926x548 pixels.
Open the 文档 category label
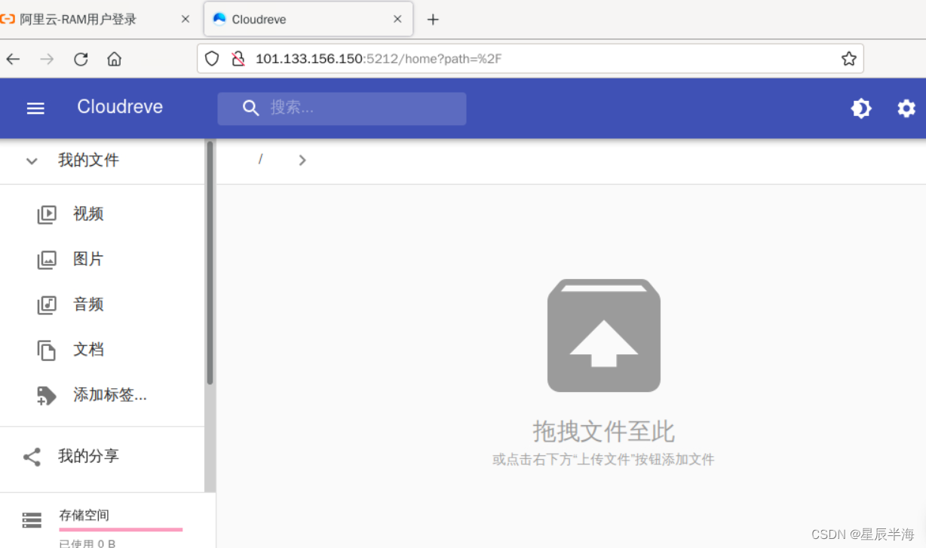tap(88, 350)
